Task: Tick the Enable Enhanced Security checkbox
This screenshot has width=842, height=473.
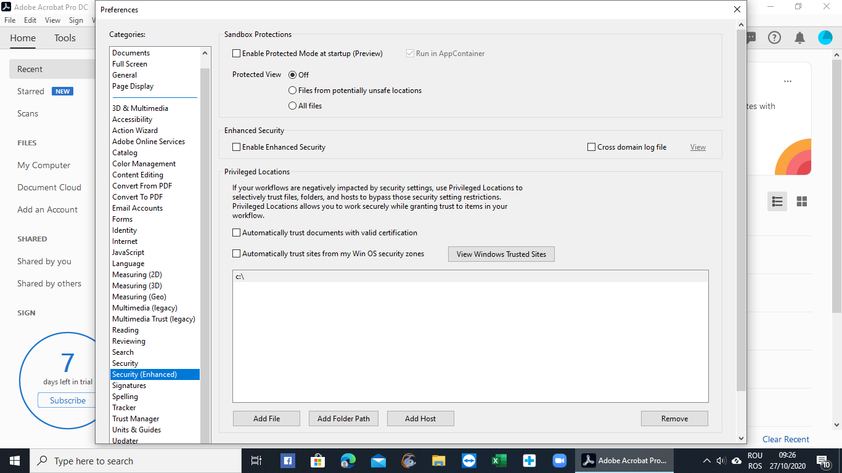Action: pos(237,147)
